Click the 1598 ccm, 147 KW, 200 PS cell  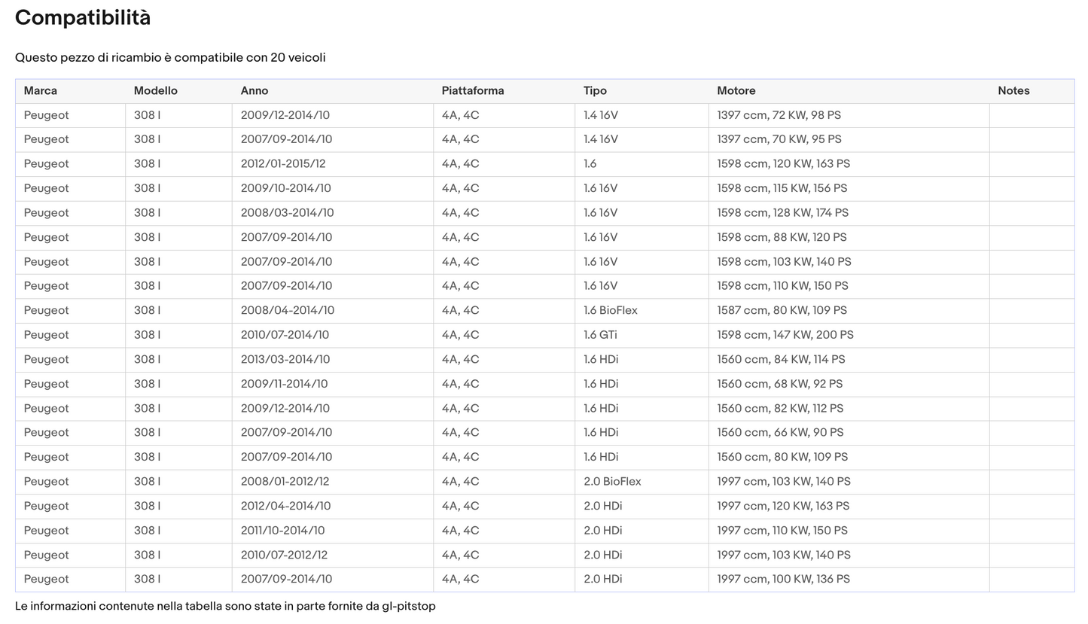[785, 335]
